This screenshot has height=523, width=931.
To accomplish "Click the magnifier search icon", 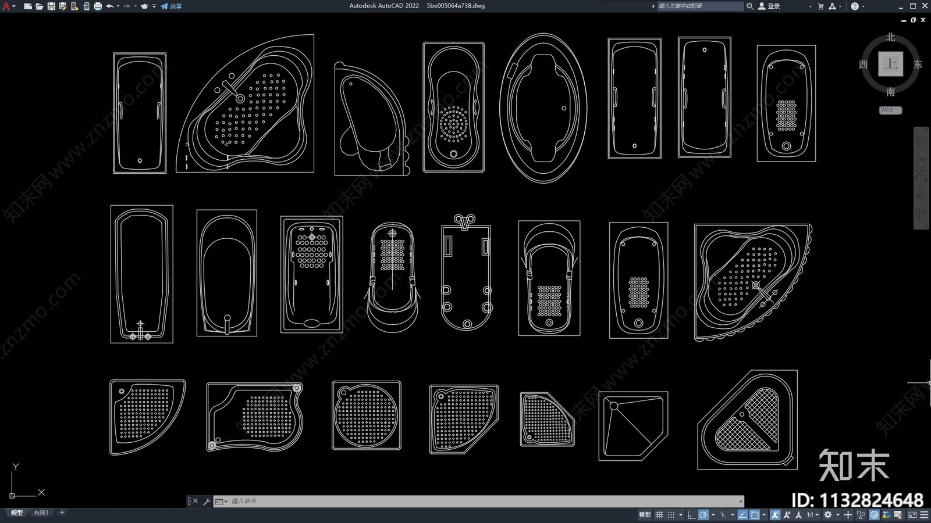I will (750, 6).
